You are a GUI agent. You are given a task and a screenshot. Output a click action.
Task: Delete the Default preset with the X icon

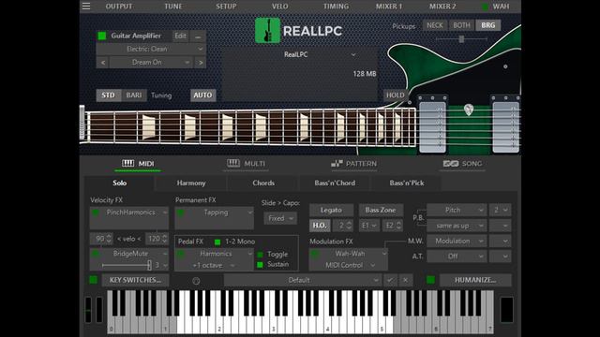tap(406, 280)
